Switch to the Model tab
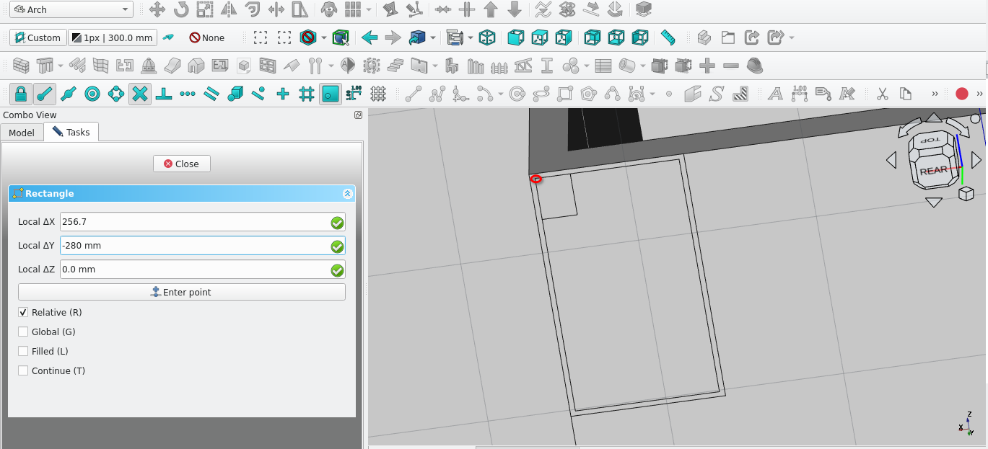The width and height of the screenshot is (988, 449). (22, 133)
